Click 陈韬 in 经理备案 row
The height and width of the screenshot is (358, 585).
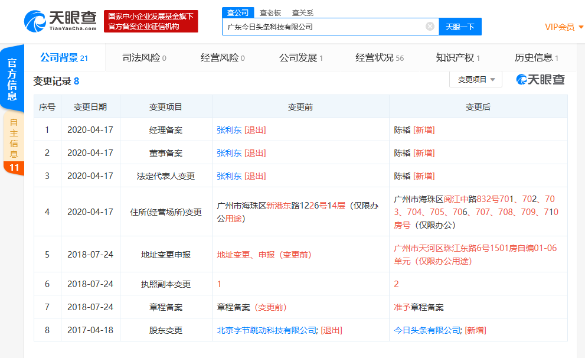[x=402, y=130]
